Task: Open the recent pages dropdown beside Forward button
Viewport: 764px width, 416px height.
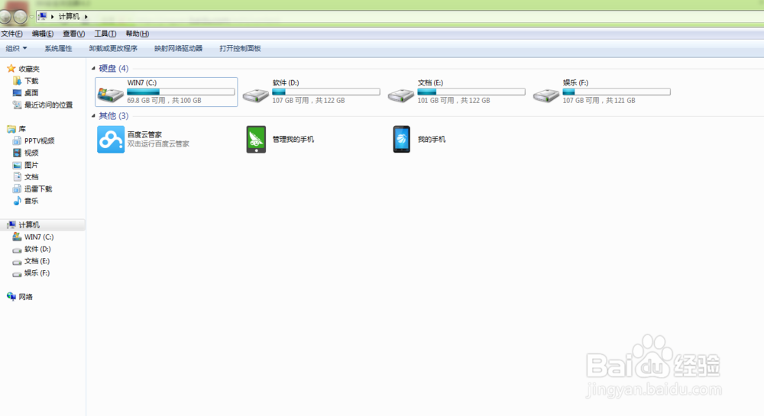Action: click(x=31, y=17)
